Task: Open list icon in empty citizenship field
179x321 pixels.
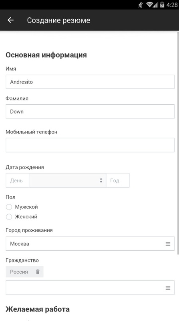Action: 168,288
